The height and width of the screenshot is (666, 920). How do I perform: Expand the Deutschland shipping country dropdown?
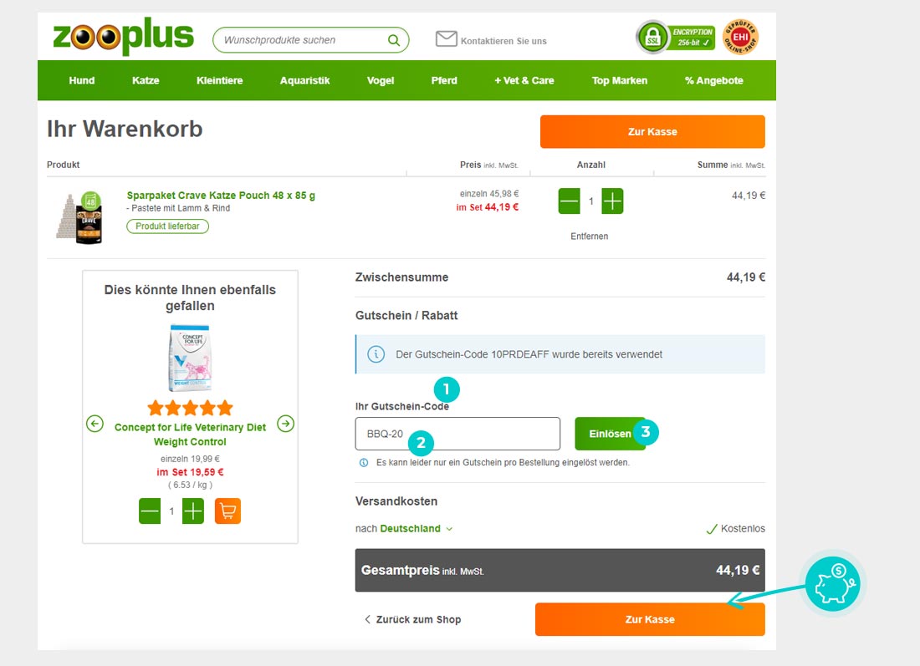coord(417,529)
